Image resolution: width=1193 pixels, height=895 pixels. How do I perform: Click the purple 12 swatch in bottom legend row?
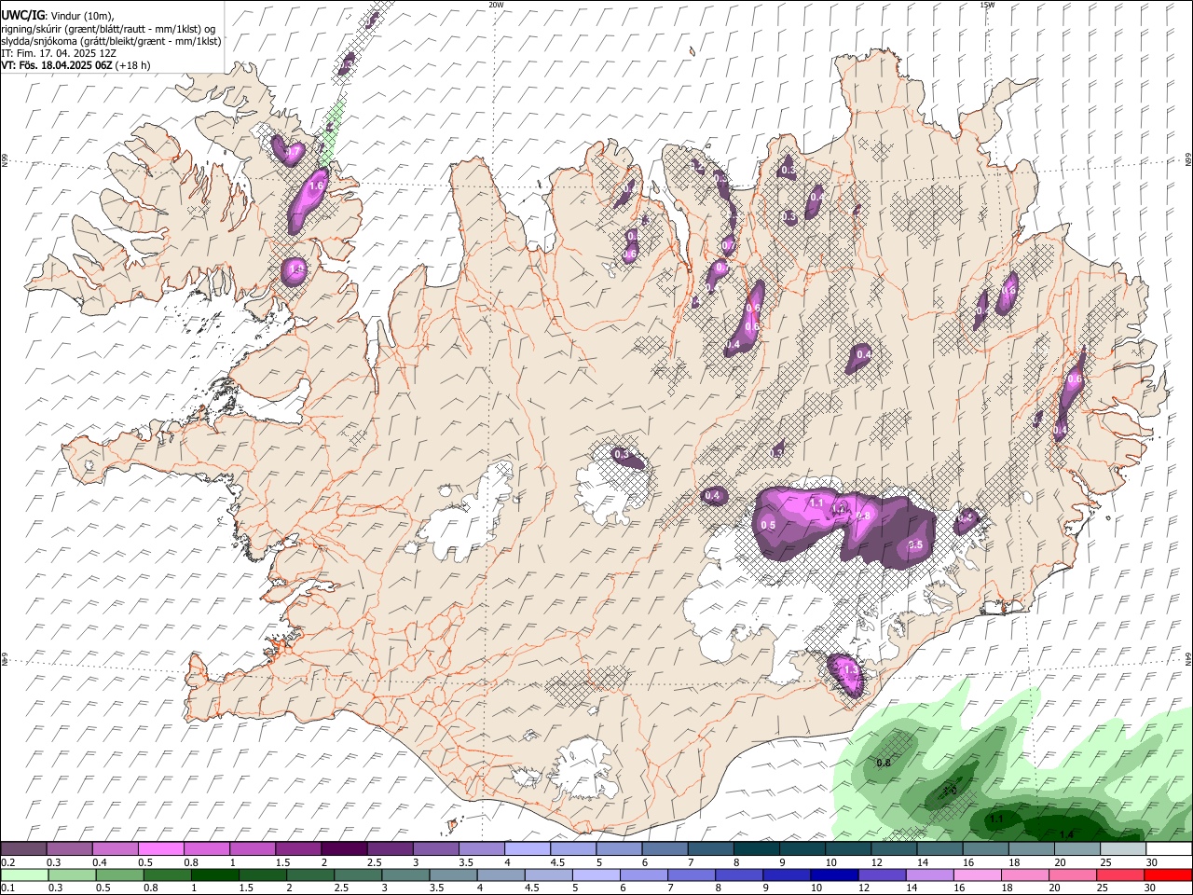881,875
